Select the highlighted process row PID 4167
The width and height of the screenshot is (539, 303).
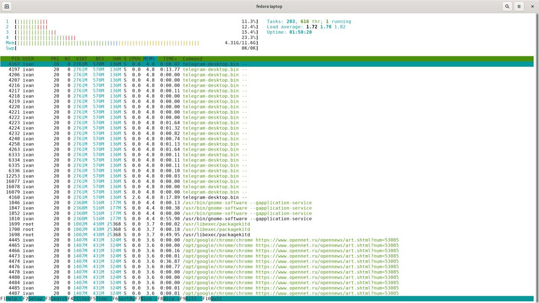pos(267,64)
